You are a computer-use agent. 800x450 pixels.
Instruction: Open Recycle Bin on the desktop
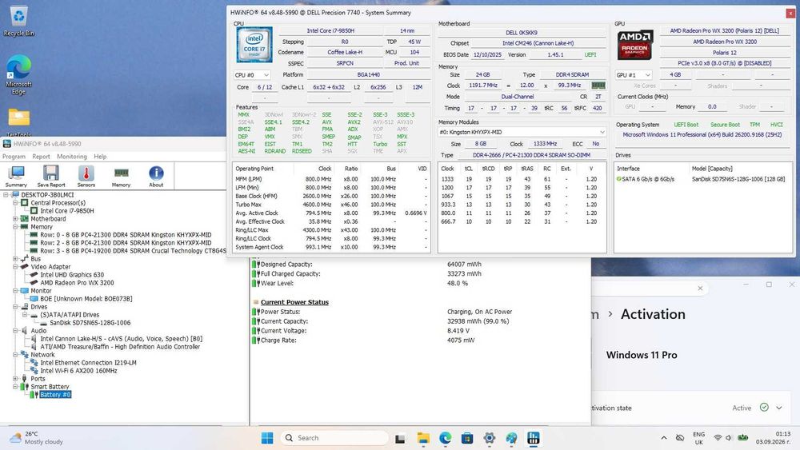[19, 21]
